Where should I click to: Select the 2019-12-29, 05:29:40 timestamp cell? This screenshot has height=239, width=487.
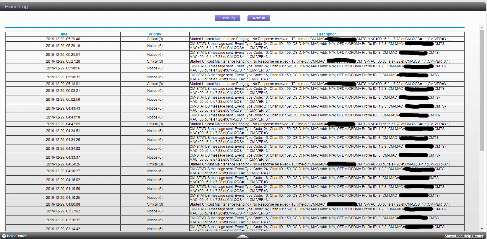[63, 39]
